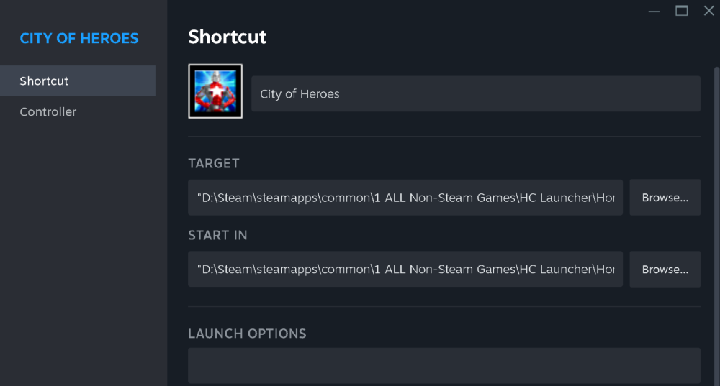This screenshot has height=386, width=720.
Task: Maximize the shortcut properties window
Action: click(681, 11)
